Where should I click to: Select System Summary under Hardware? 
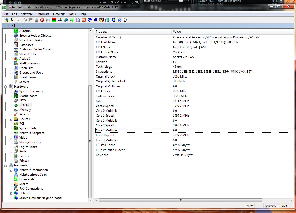[31, 91]
